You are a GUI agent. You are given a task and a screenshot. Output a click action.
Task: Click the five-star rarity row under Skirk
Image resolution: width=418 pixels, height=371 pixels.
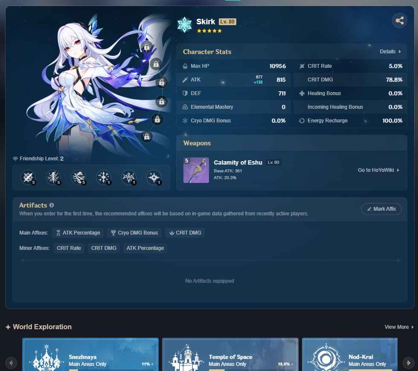[209, 31]
